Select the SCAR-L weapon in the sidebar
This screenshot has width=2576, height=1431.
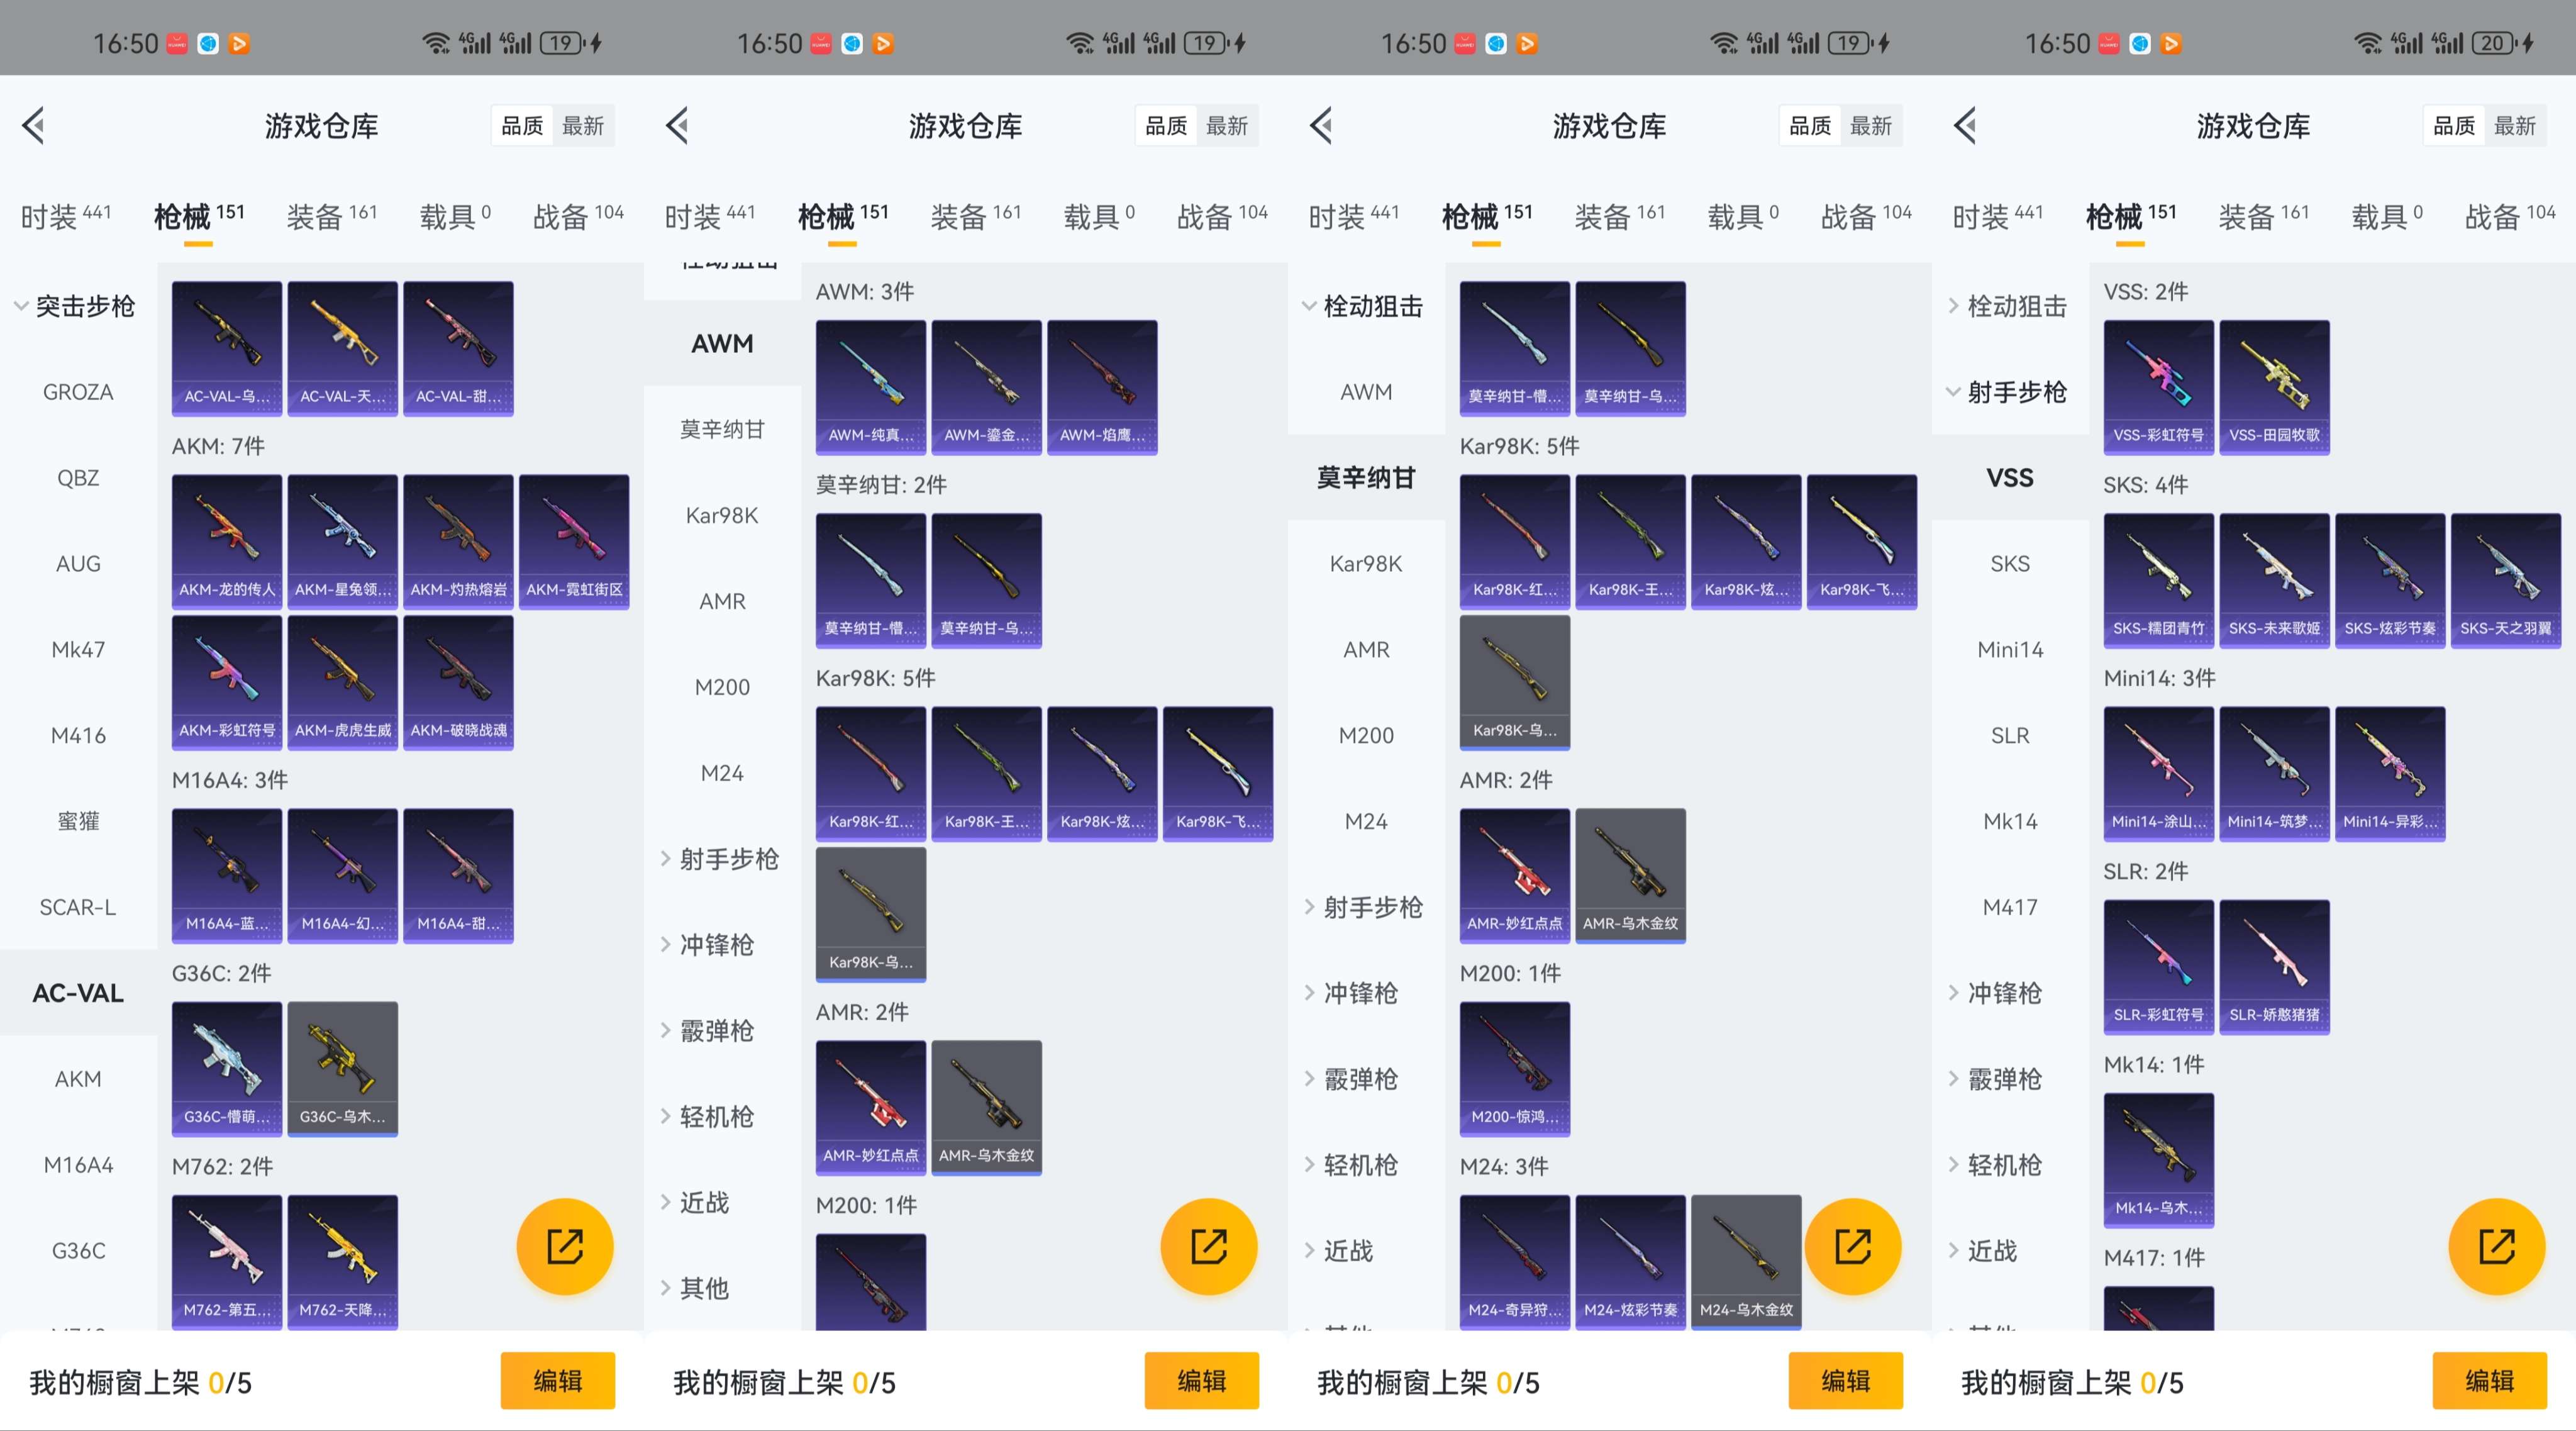pyautogui.click(x=78, y=907)
